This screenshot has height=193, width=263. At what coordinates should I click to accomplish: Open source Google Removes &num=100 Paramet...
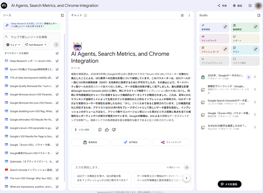point(32,94)
